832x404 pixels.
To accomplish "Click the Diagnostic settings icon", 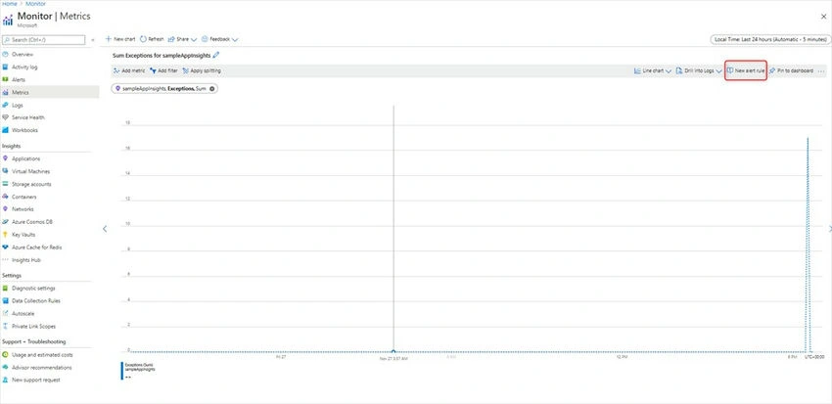I will click(x=6, y=289).
